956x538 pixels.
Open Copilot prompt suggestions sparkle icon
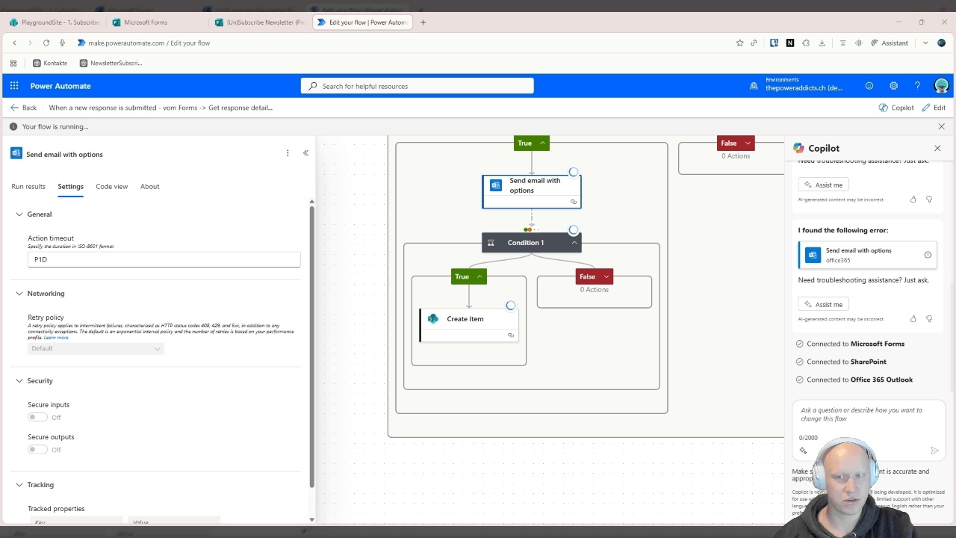803,451
